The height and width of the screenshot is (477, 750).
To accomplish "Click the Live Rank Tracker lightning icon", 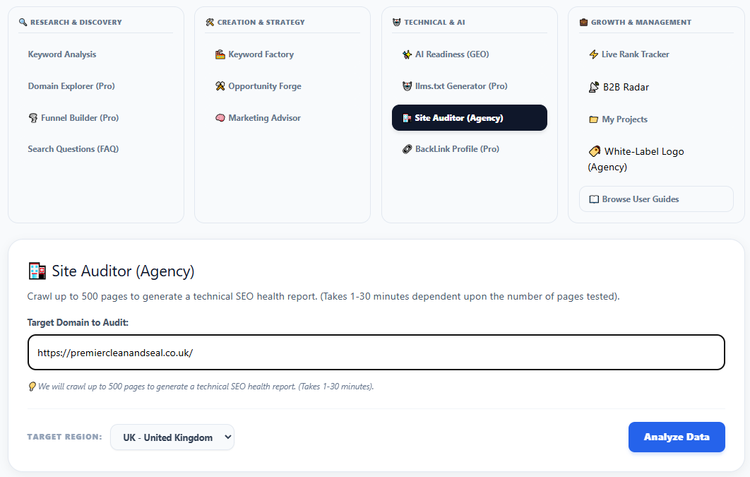I will (594, 54).
